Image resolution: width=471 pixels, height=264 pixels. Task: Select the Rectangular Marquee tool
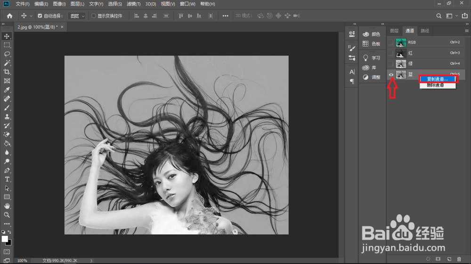(7, 45)
